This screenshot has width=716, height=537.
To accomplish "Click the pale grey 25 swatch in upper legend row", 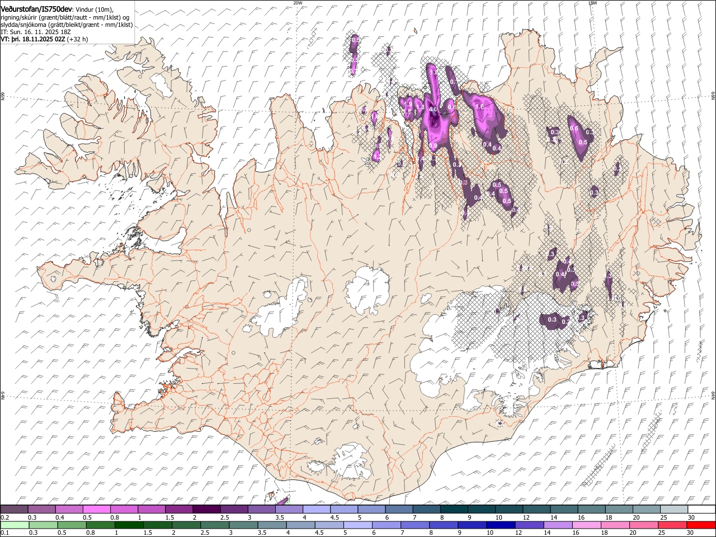I will (x=673, y=510).
